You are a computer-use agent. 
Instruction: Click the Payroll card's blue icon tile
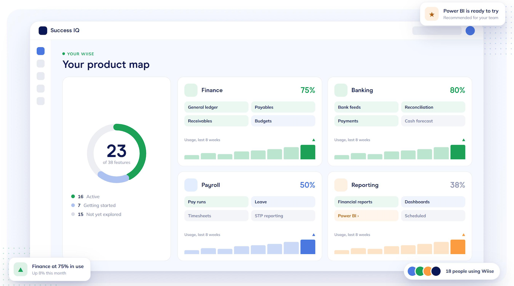point(191,185)
